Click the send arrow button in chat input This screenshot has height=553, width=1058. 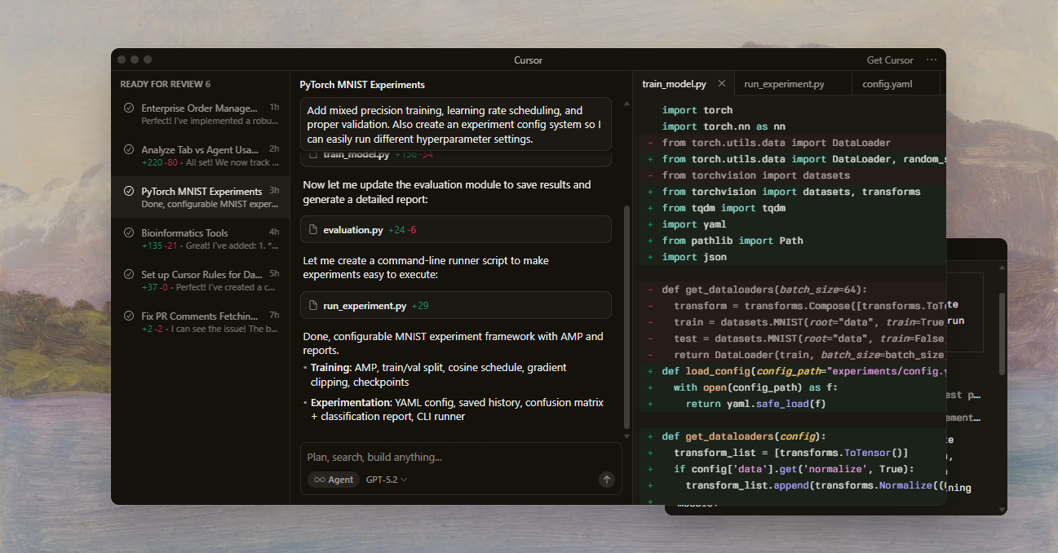606,480
